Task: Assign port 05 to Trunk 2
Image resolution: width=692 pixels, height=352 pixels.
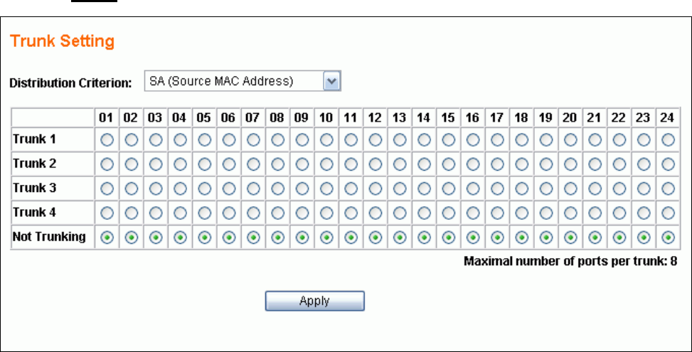Action: (x=205, y=164)
